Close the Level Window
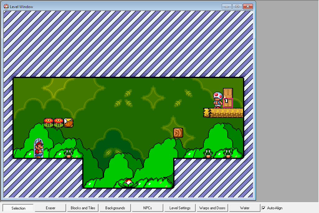The height and width of the screenshot is (213, 319). (x=248, y=7)
